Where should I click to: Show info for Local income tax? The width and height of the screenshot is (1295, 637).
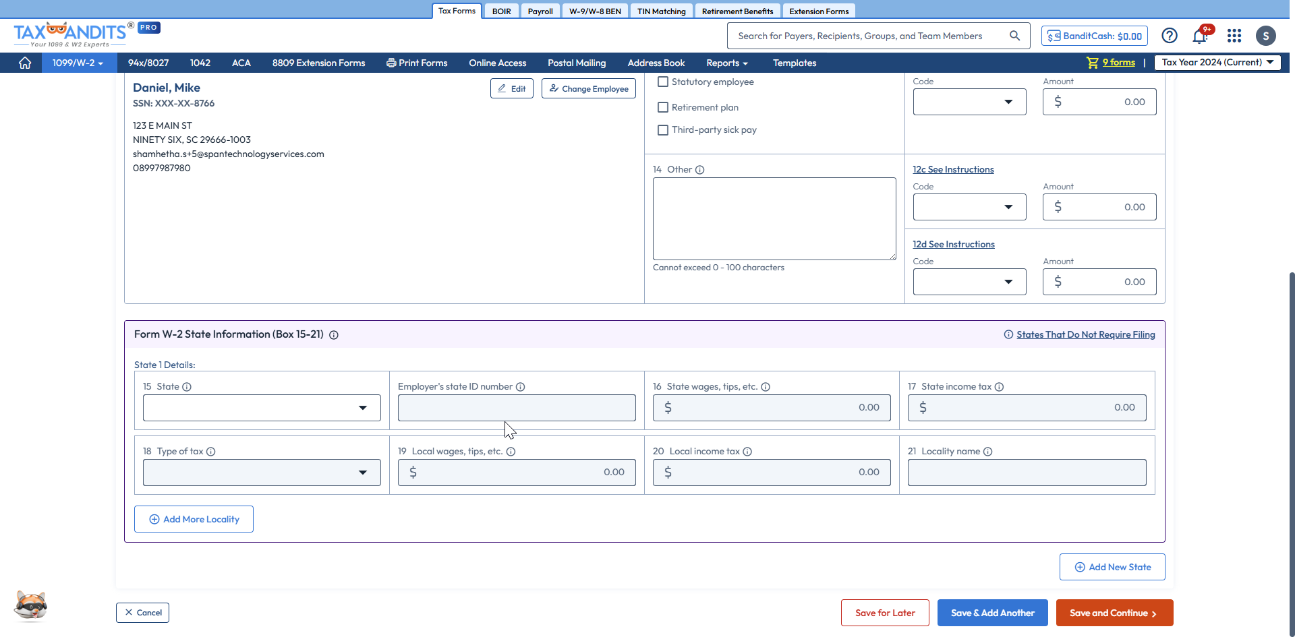(747, 452)
